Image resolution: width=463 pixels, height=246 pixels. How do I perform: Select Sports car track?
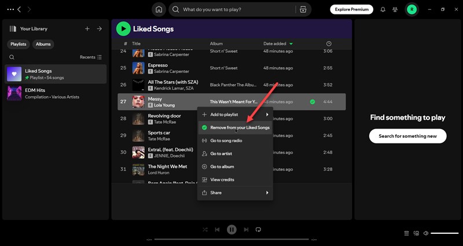click(159, 133)
